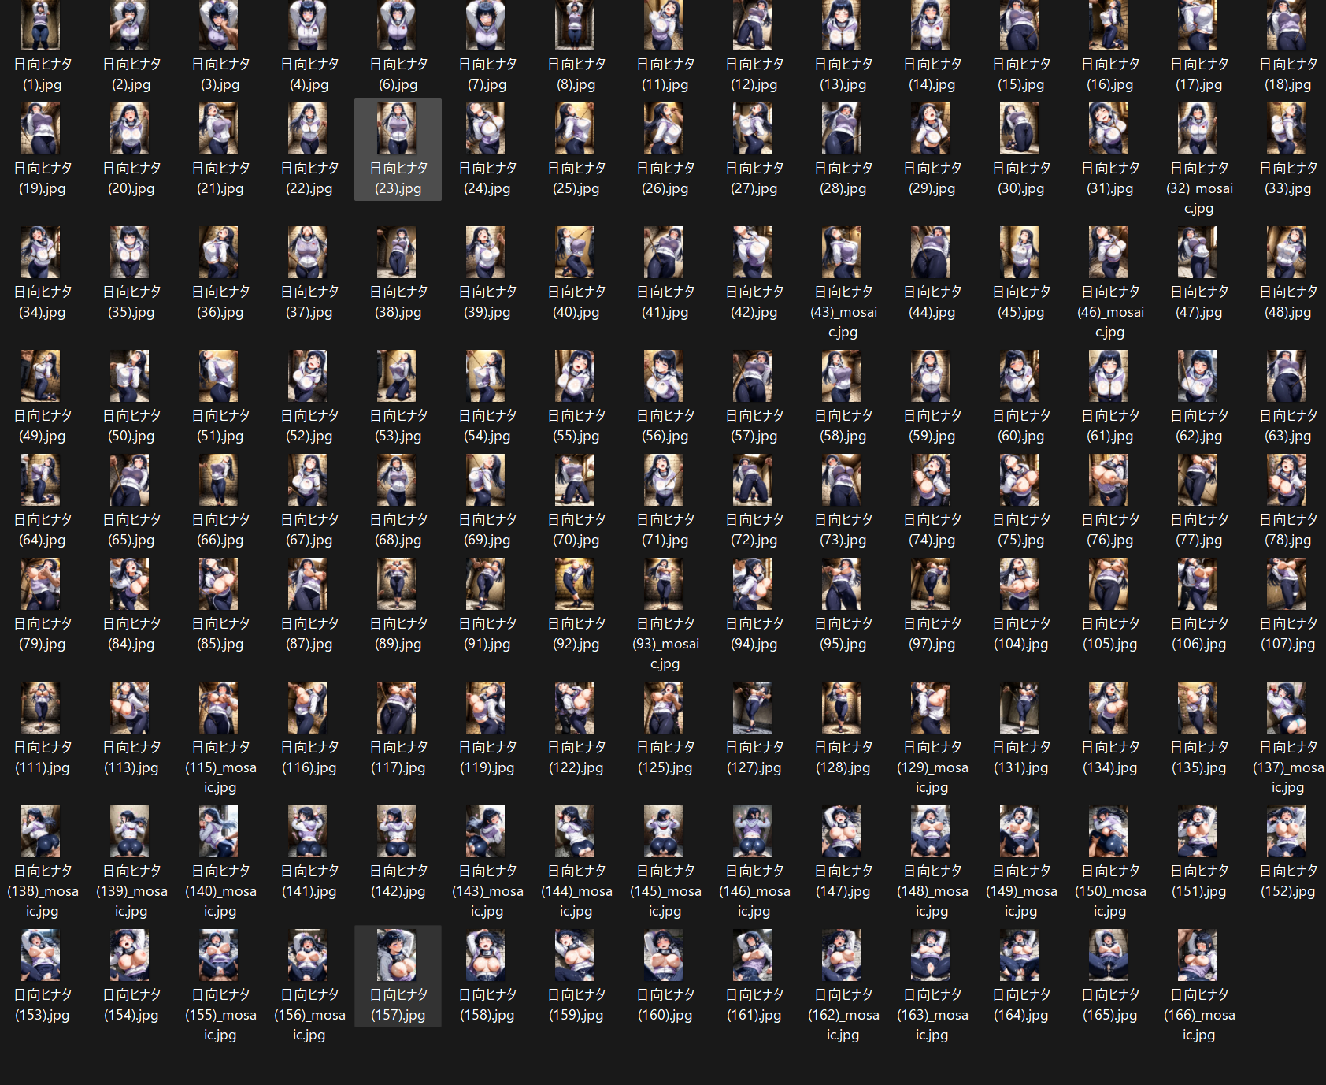Choose file 日向ヒナタ (166)_mosaic.jpg

coord(1198,987)
